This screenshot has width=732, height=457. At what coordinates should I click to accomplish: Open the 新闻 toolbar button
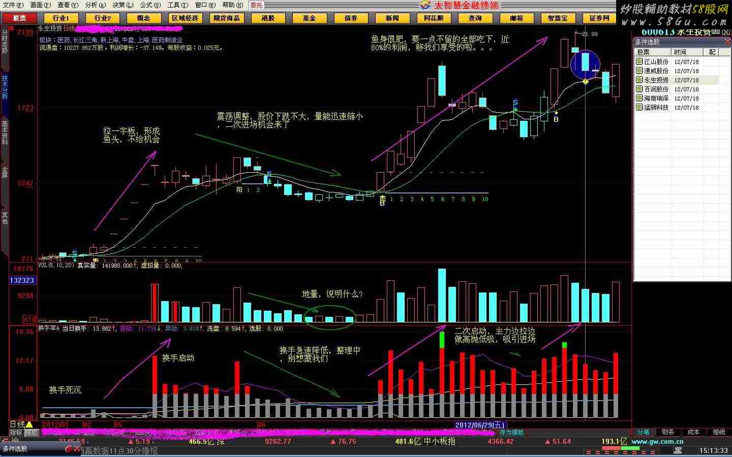tap(392, 18)
